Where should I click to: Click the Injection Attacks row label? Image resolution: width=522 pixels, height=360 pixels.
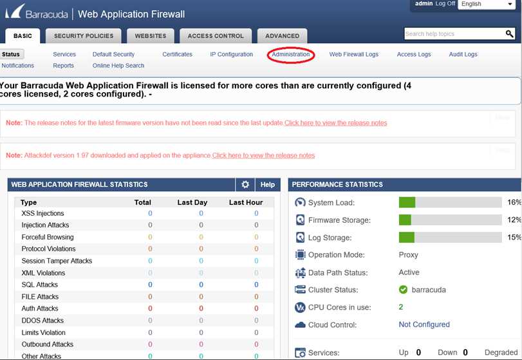[45, 225]
